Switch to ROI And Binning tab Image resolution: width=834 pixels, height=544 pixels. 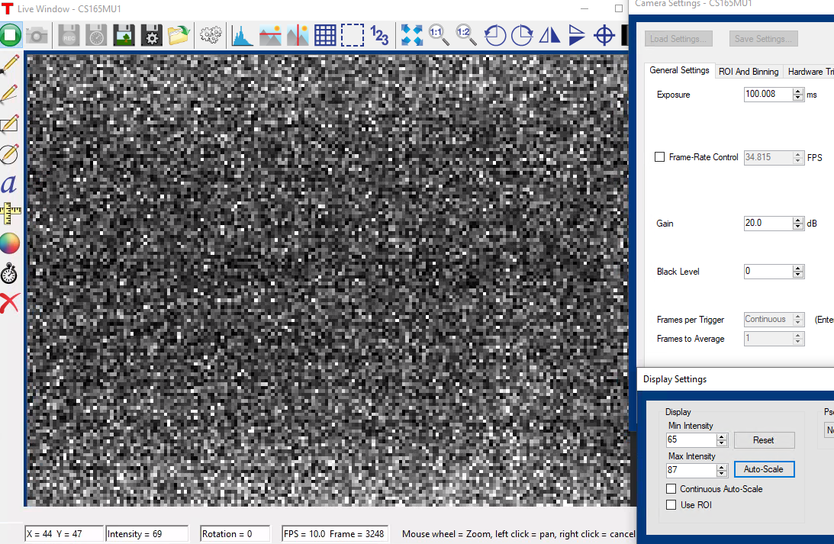pyautogui.click(x=748, y=72)
